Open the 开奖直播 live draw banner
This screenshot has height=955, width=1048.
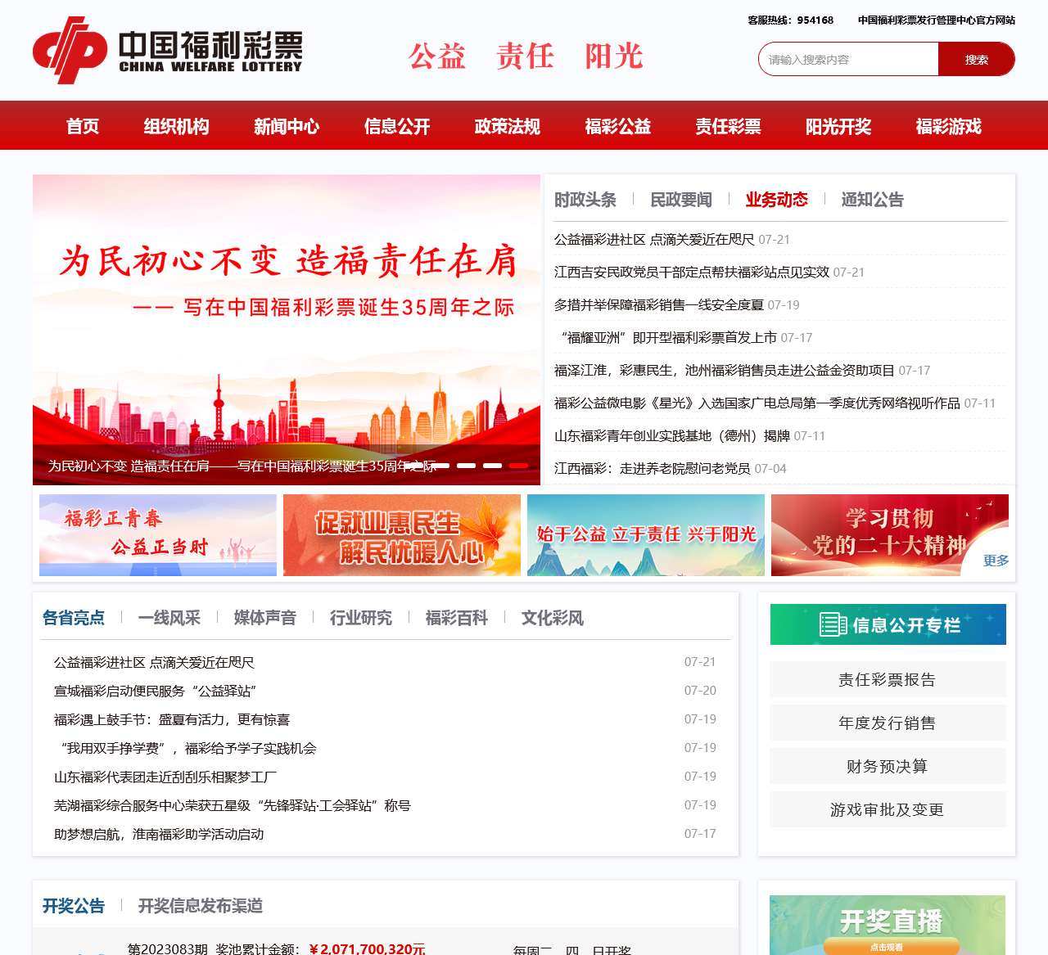pos(888,926)
